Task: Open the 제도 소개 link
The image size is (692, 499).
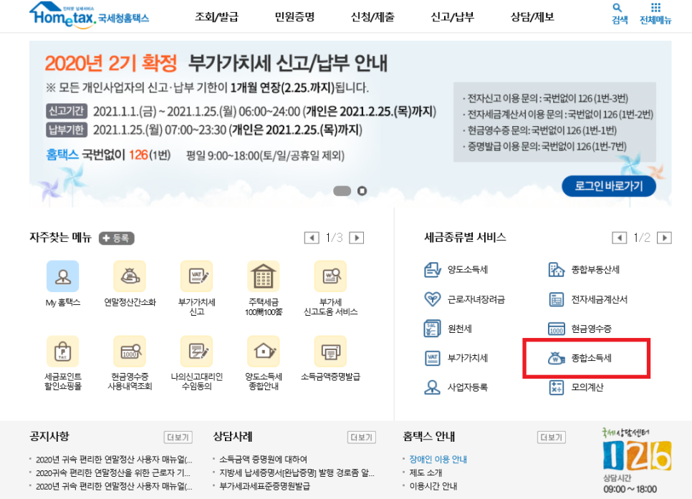Action: [426, 473]
